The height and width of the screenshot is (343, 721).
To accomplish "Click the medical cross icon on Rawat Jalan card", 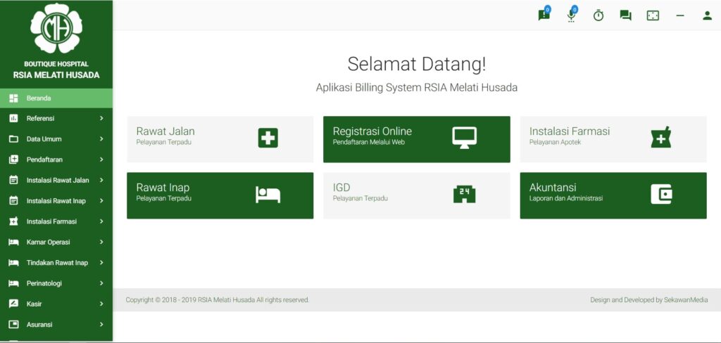I will (268, 138).
